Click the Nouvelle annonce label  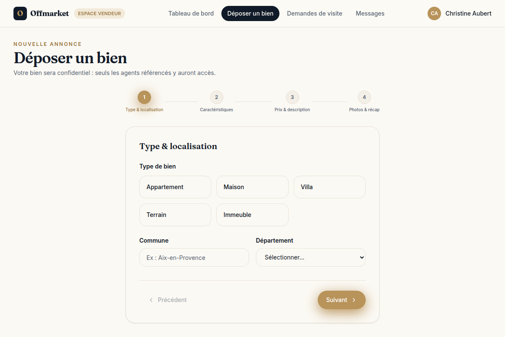(x=48, y=44)
